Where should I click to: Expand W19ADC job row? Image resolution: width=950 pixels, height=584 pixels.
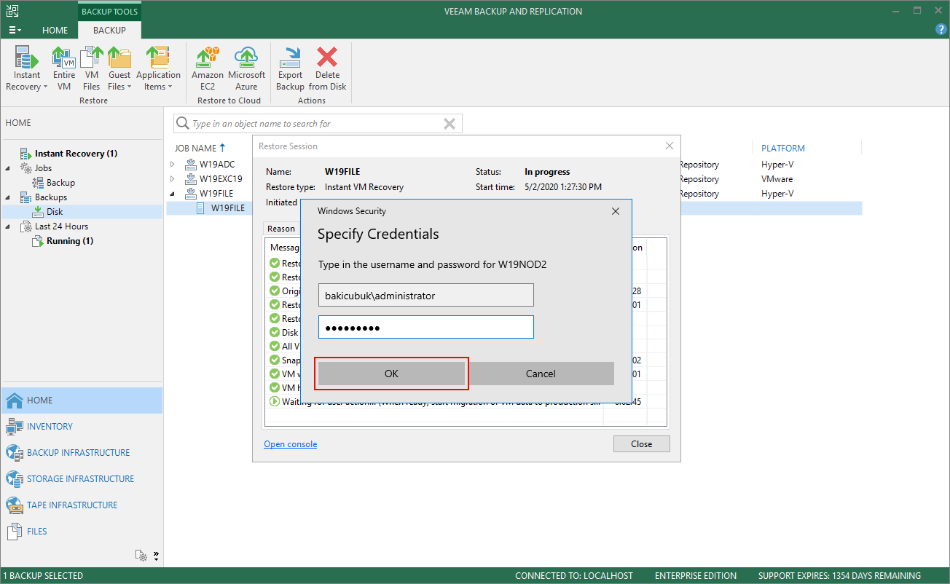[173, 165]
